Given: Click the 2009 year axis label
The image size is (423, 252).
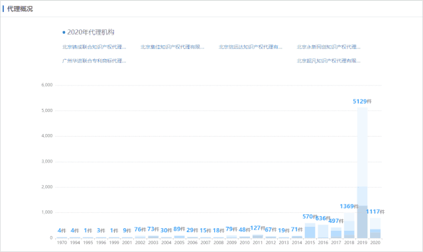Looking at the screenshot, I should coord(231,243).
